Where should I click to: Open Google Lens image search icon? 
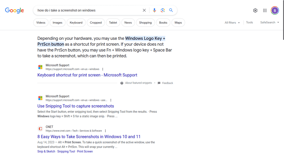(163, 10)
